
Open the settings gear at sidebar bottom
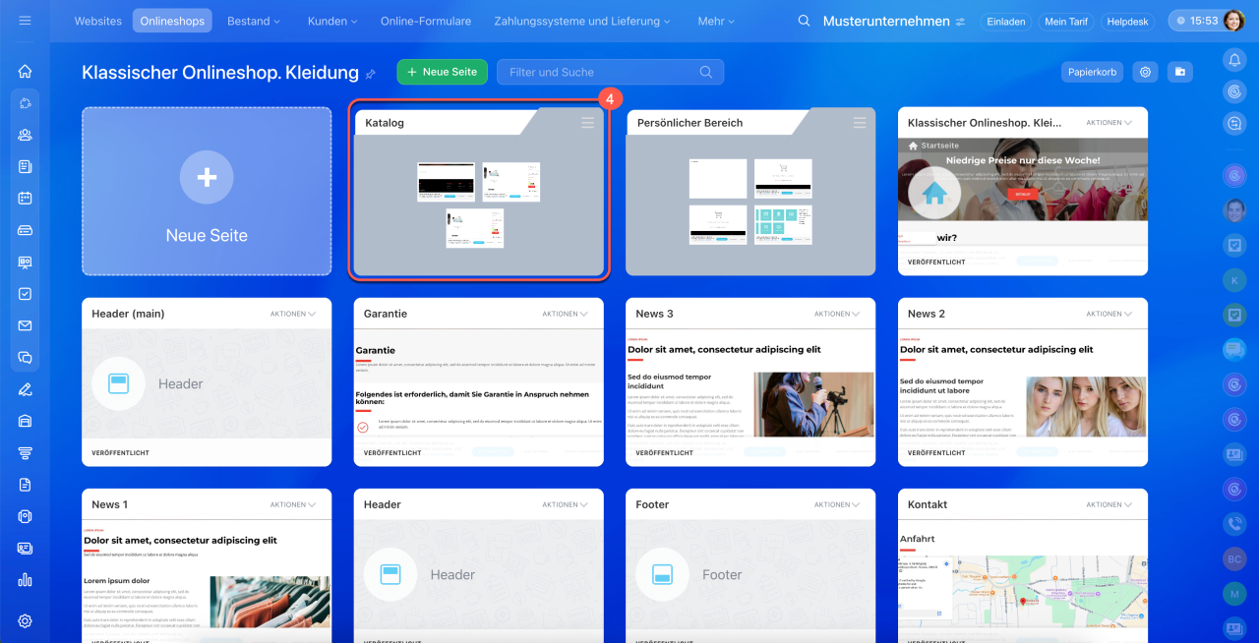coord(25,620)
